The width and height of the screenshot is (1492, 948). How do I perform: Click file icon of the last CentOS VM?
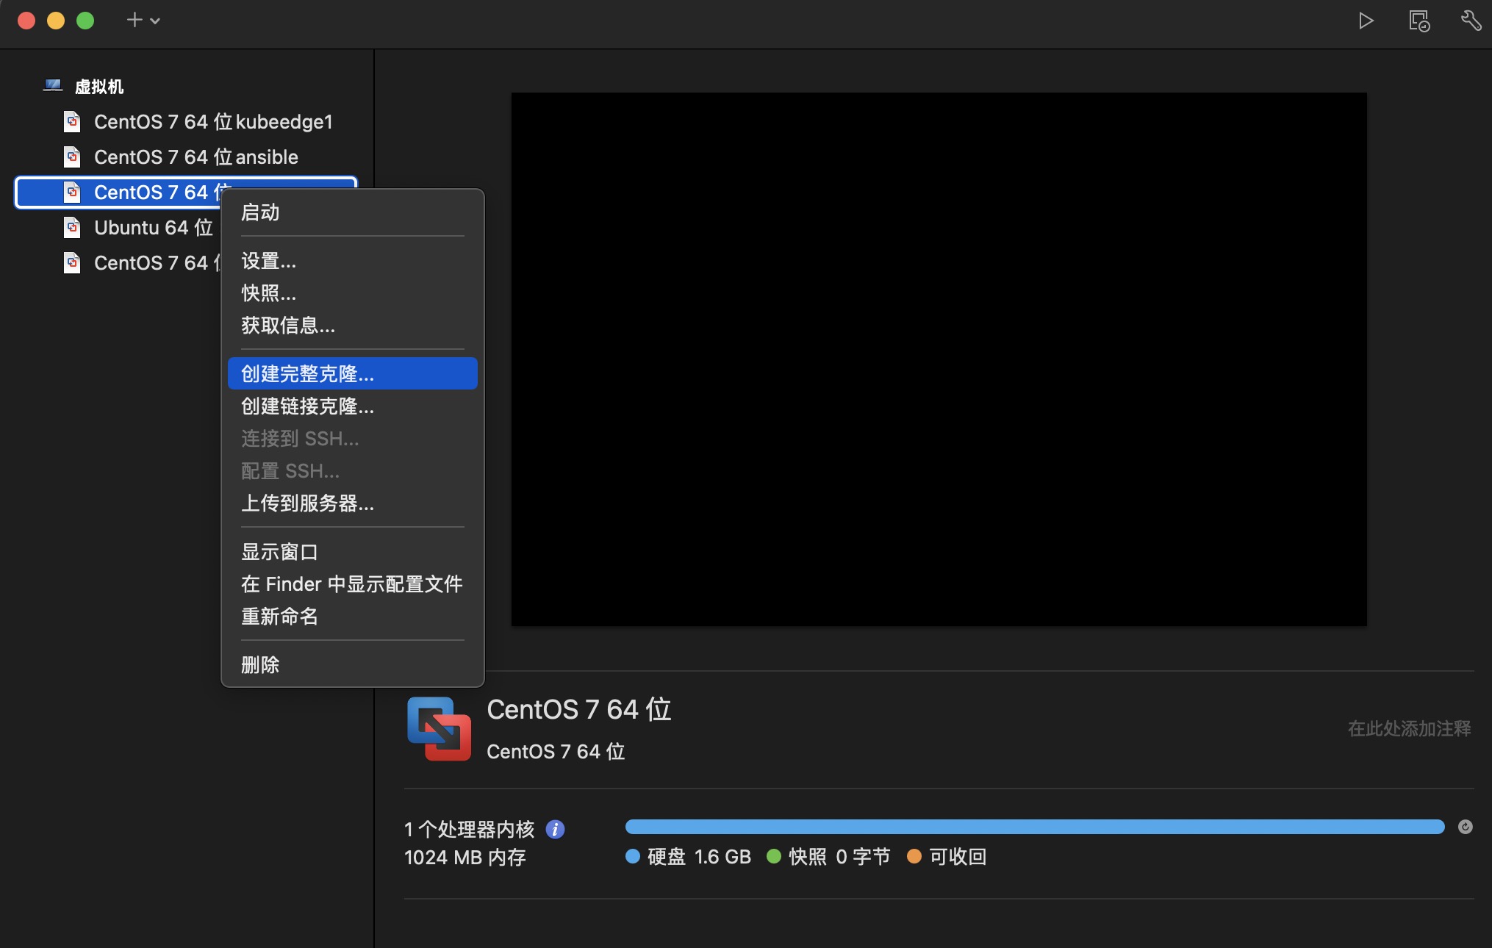click(x=72, y=262)
